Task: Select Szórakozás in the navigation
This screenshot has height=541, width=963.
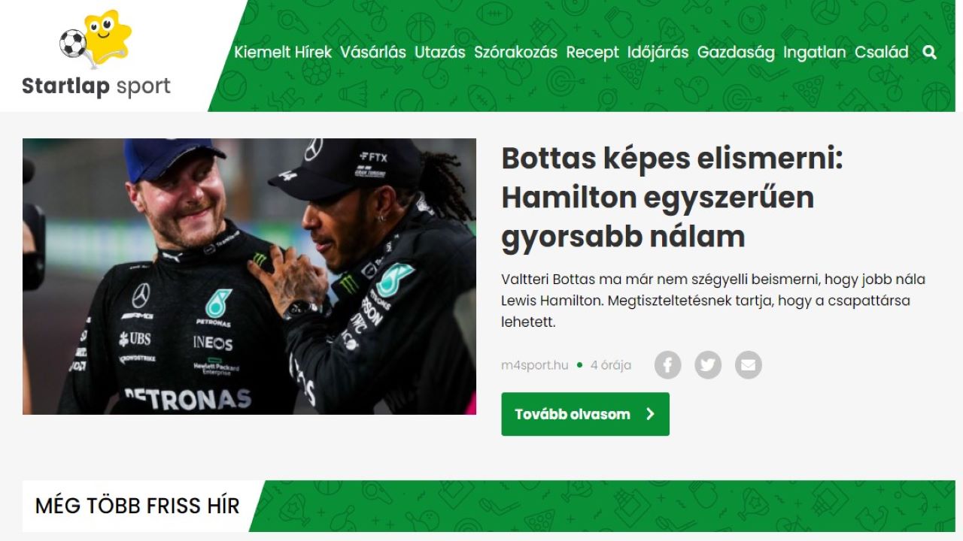Action: pos(516,53)
